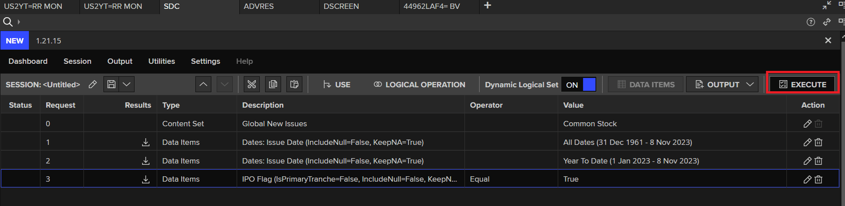
Task: Open the Settings menu
Action: 206,61
